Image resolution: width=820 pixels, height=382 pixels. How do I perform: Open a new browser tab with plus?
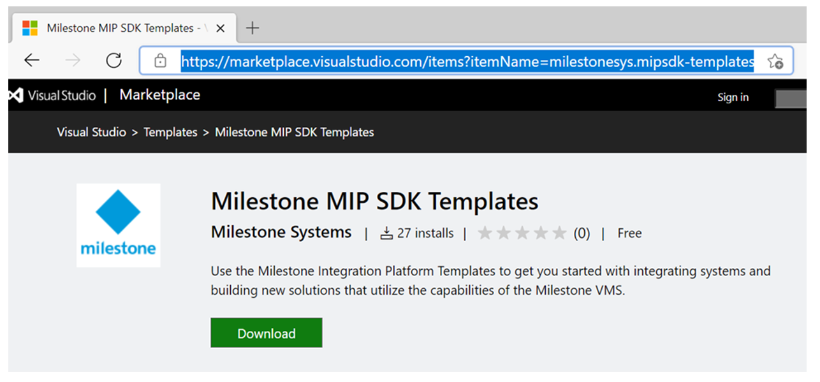pos(253,27)
